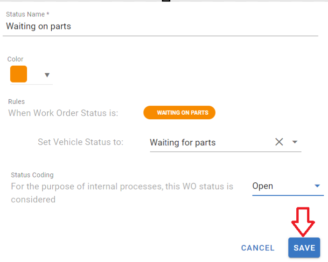Screen dimensions: 328x262
Task: Click the 'Status Coding' heading
Action: pos(32,175)
